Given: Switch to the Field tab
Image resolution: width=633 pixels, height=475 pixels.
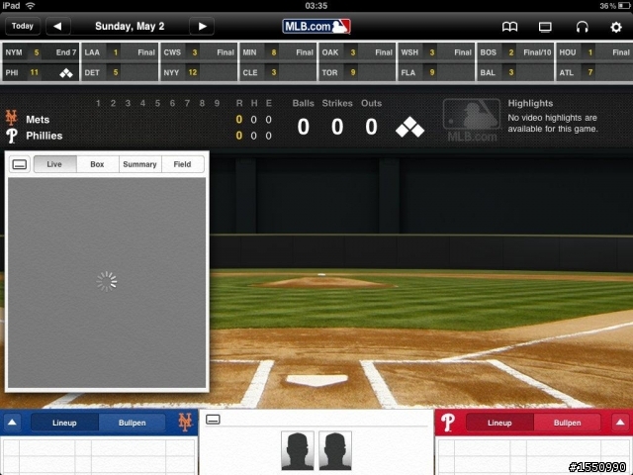Looking at the screenshot, I should point(182,164).
